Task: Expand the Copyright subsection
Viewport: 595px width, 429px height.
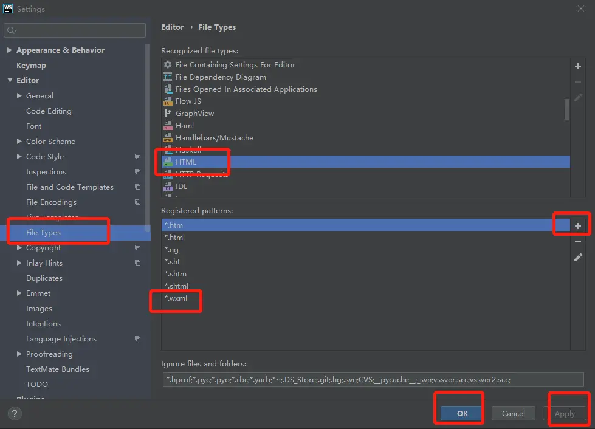Action: 19,248
